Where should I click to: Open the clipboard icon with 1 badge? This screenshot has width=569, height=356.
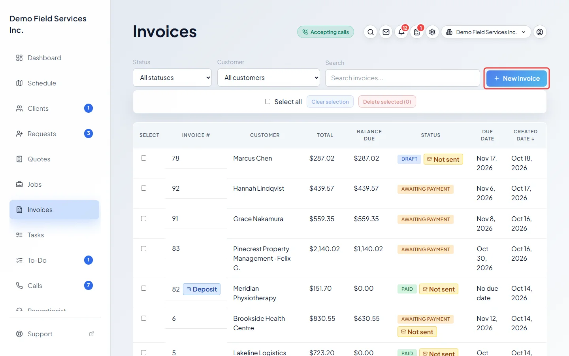tap(417, 32)
